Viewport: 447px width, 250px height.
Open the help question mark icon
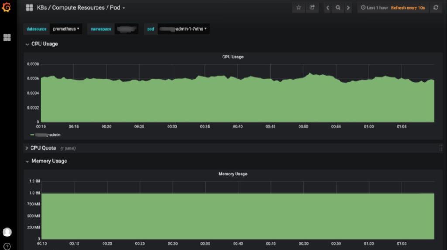[x=7, y=247]
